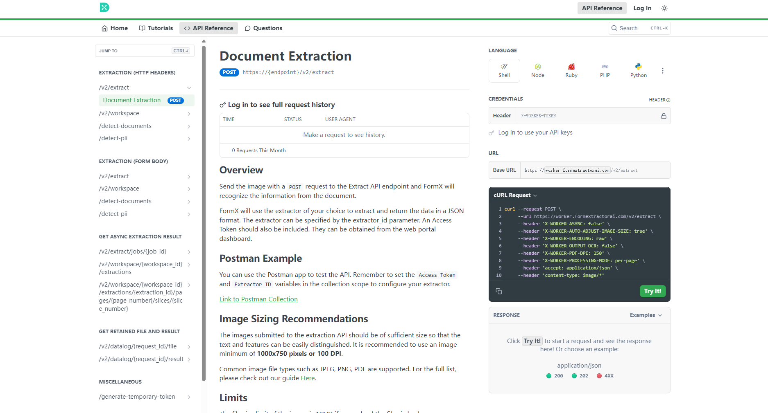Click the 0 Requests This Month text
768x413 pixels.
pos(259,150)
